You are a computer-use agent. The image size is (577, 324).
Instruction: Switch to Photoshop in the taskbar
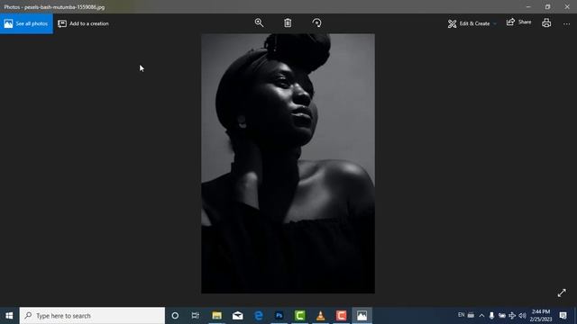(x=279, y=316)
